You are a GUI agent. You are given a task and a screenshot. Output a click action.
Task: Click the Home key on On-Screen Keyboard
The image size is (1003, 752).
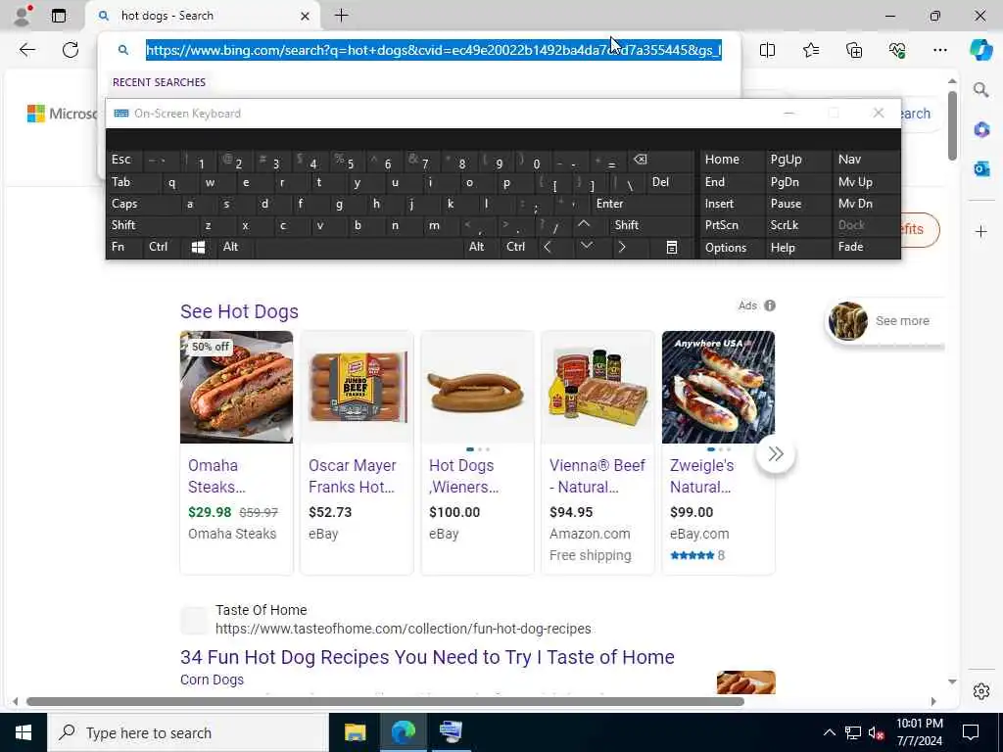(x=731, y=160)
